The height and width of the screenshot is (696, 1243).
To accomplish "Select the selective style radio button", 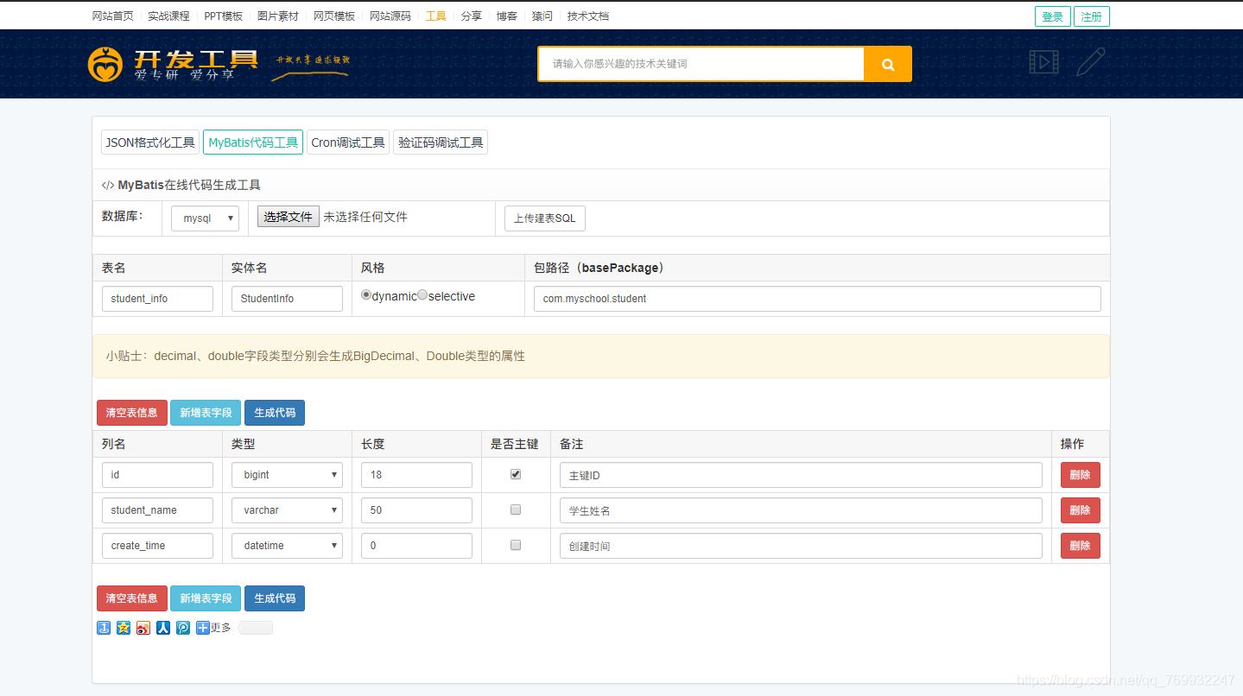I will [x=422, y=294].
